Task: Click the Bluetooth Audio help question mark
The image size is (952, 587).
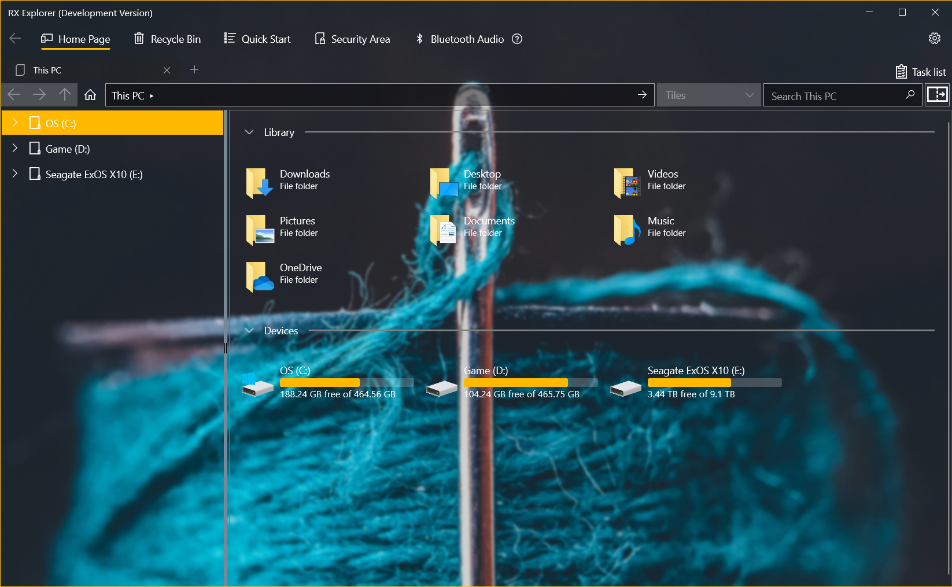Action: click(517, 39)
